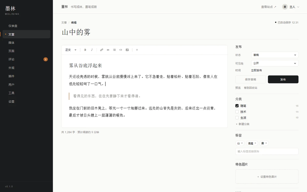Click the word count 共 1,284 字
307x192 pixels.
(x=68, y=132)
